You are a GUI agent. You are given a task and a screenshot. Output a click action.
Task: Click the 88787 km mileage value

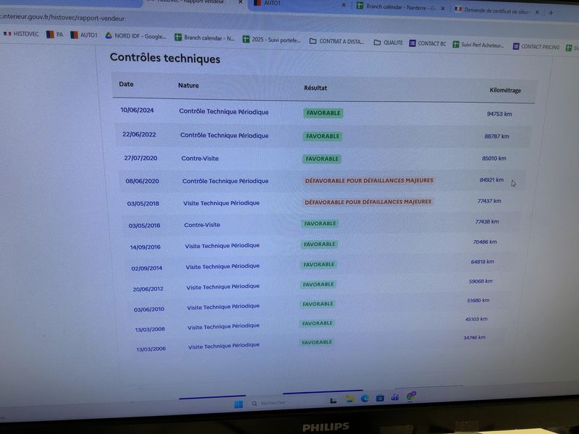496,136
